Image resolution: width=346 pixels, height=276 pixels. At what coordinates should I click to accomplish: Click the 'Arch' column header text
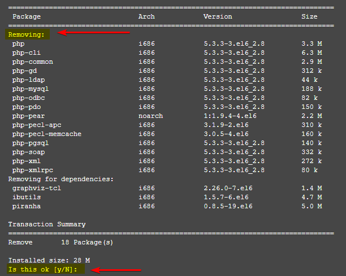146,16
